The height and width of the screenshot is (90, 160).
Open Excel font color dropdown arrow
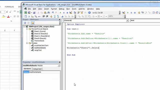(x=11, y=16)
